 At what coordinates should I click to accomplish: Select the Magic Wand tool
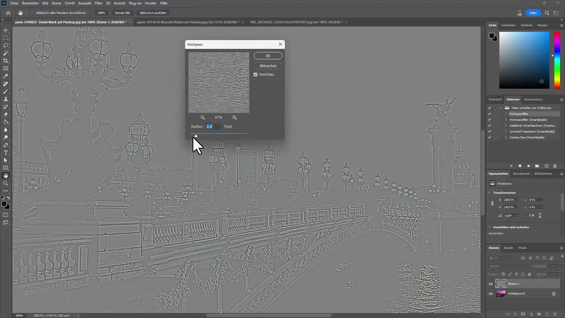click(6, 53)
